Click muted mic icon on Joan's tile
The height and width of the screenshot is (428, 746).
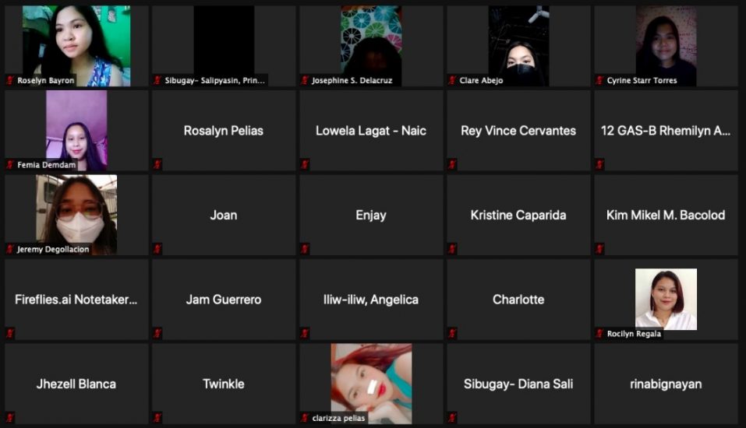(157, 248)
